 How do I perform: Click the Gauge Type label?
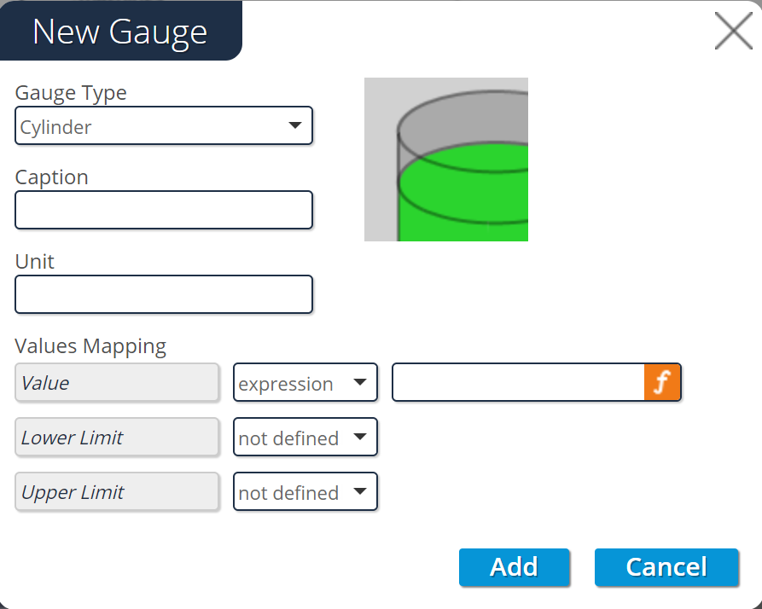point(71,92)
